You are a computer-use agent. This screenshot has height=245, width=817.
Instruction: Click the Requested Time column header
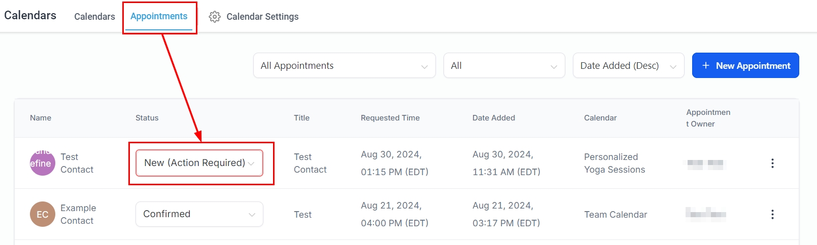point(390,118)
